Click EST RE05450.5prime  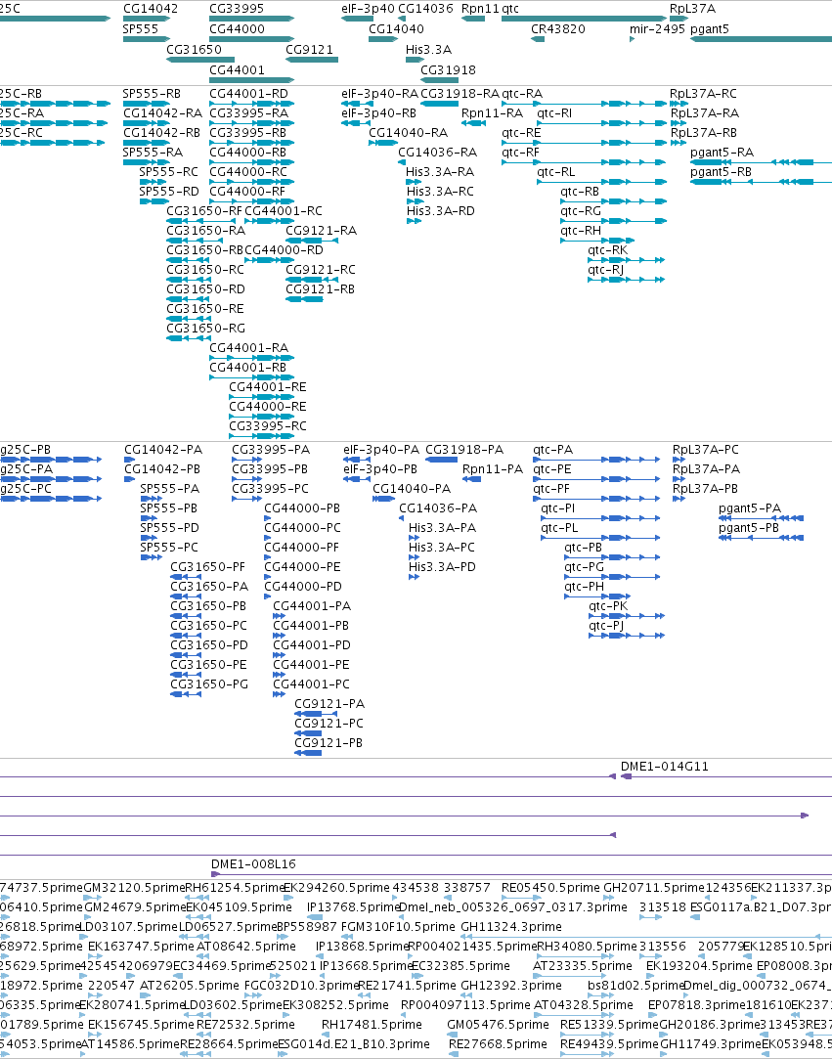pos(550,888)
